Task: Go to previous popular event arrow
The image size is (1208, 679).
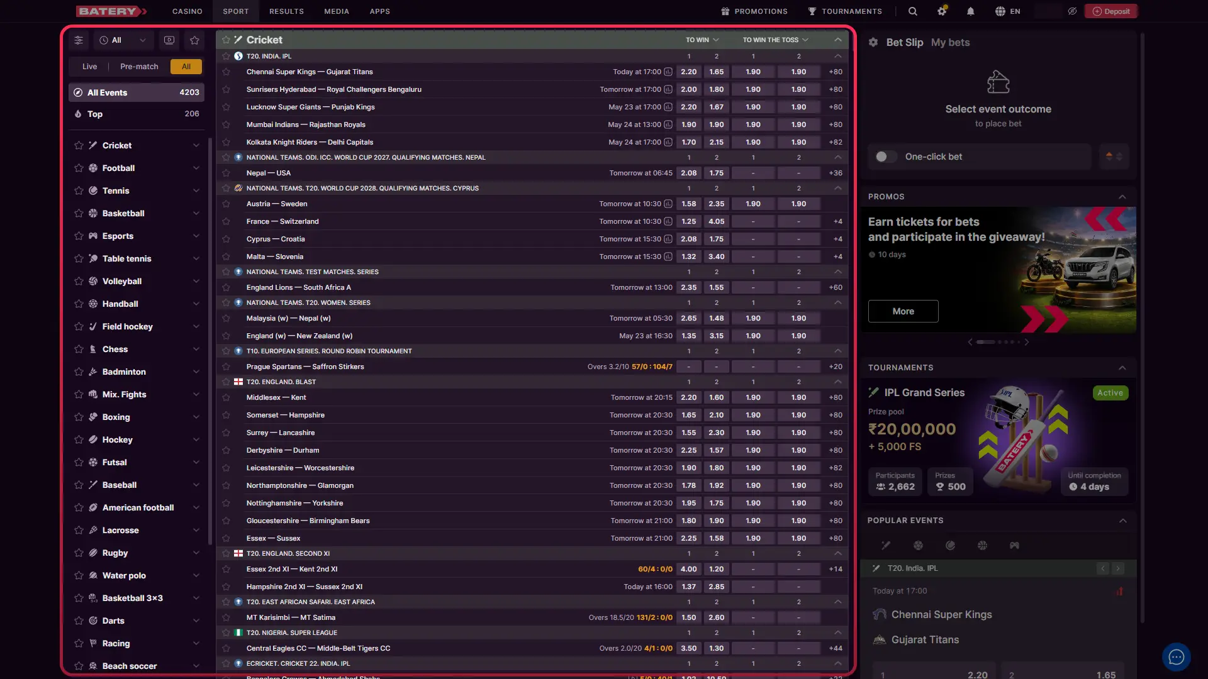Action: pos(1103,568)
